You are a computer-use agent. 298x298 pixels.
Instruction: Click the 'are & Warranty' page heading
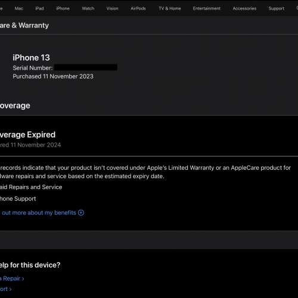24,26
